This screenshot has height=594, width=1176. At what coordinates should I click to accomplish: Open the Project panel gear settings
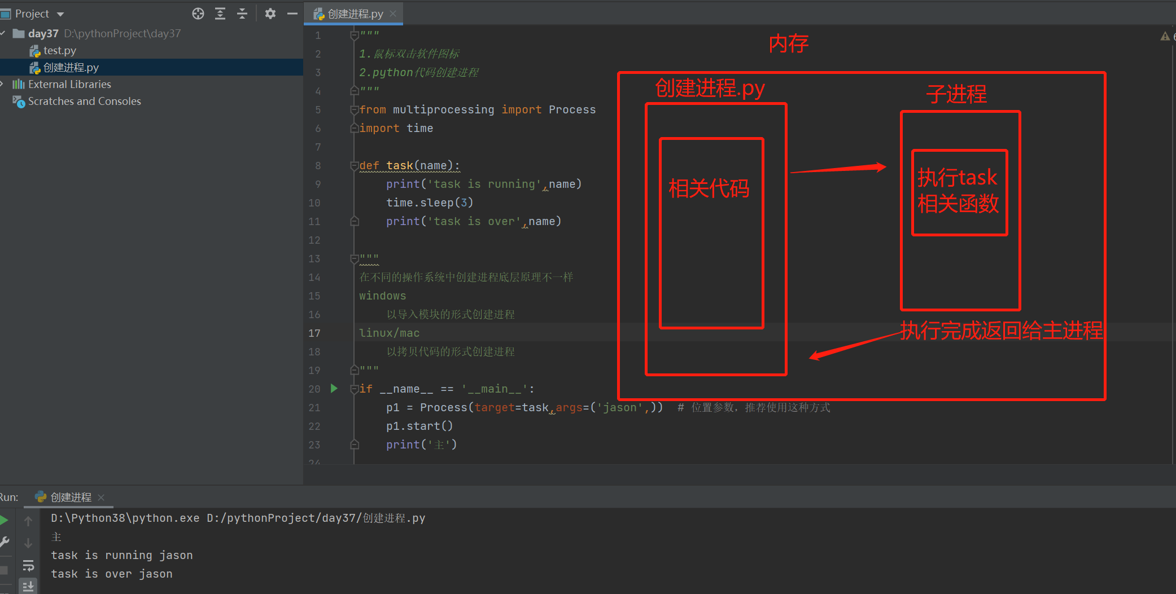point(270,14)
